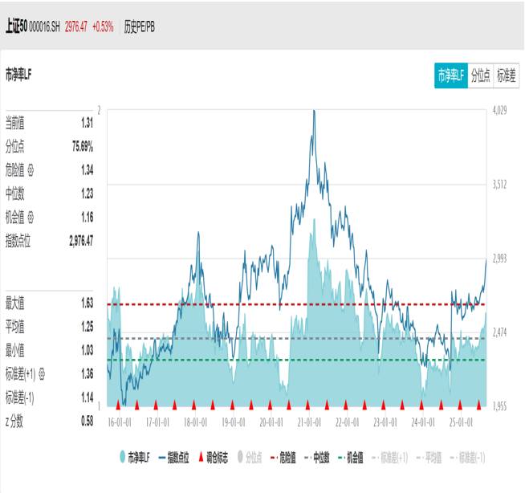Click right axis label 2,474
Viewport: 525px width, 493px height.
(x=499, y=332)
